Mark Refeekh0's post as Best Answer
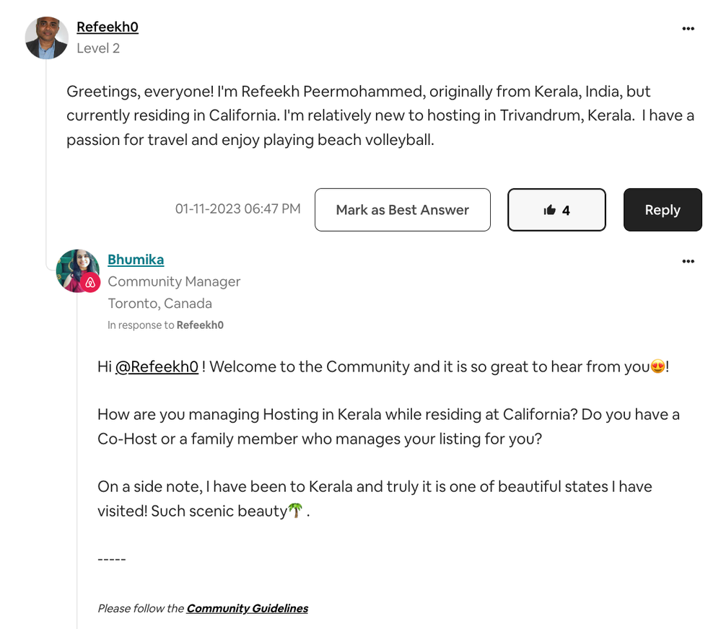This screenshot has width=721, height=629. [x=402, y=210]
